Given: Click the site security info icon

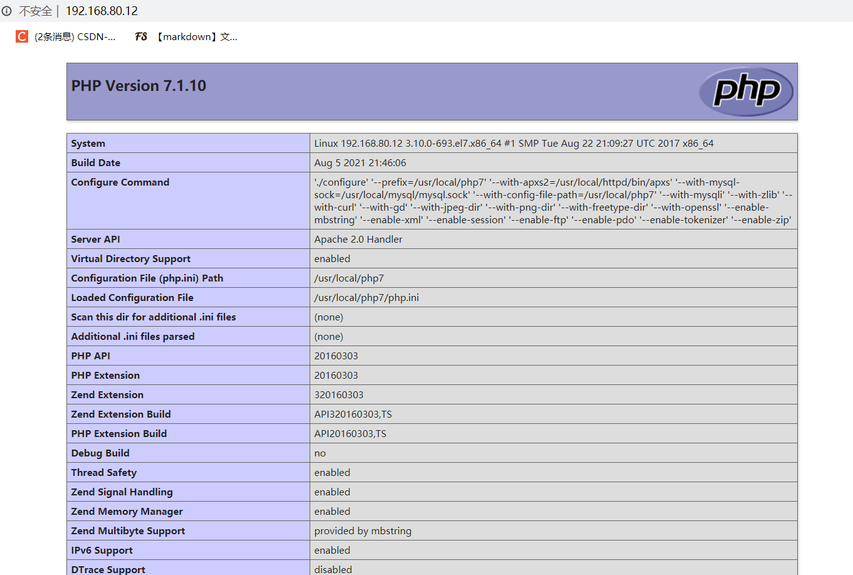Looking at the screenshot, I should pyautogui.click(x=7, y=11).
